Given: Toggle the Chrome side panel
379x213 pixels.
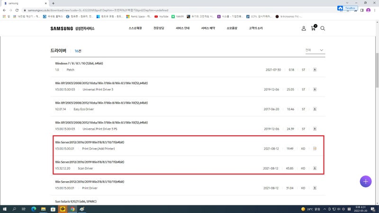Looking at the screenshot, I should 362,10.
